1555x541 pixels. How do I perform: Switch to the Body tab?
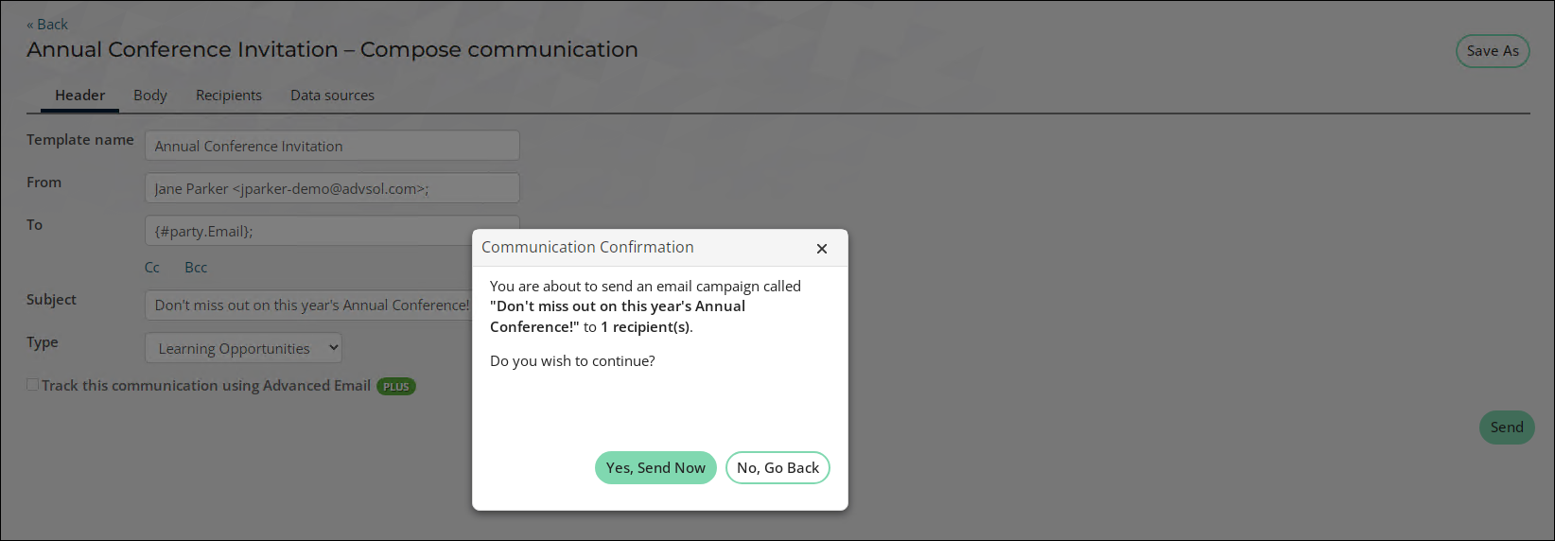(150, 96)
